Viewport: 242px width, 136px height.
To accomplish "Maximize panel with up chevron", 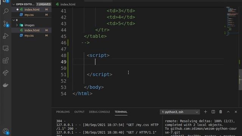I will click(x=228, y=112).
